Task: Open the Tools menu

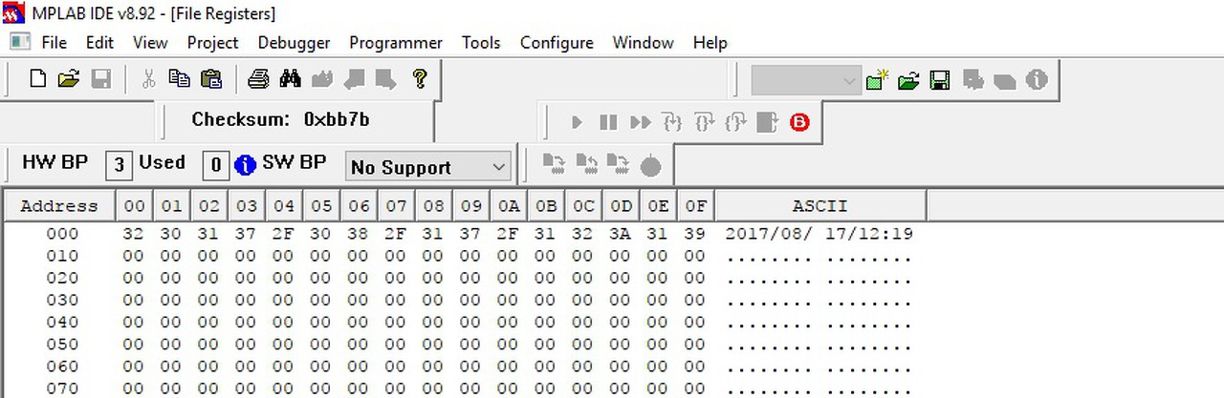Action: [481, 43]
